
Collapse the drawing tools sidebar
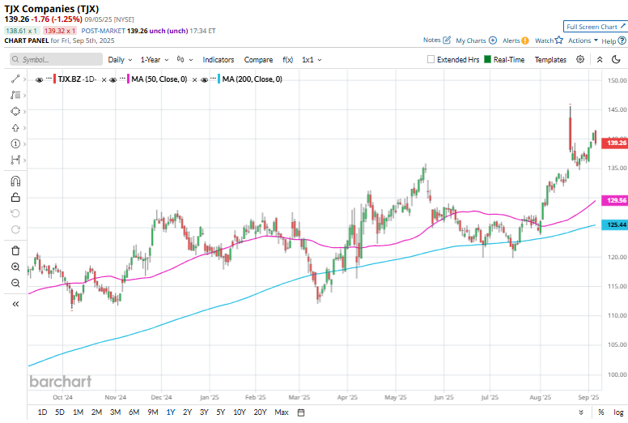pos(15,304)
